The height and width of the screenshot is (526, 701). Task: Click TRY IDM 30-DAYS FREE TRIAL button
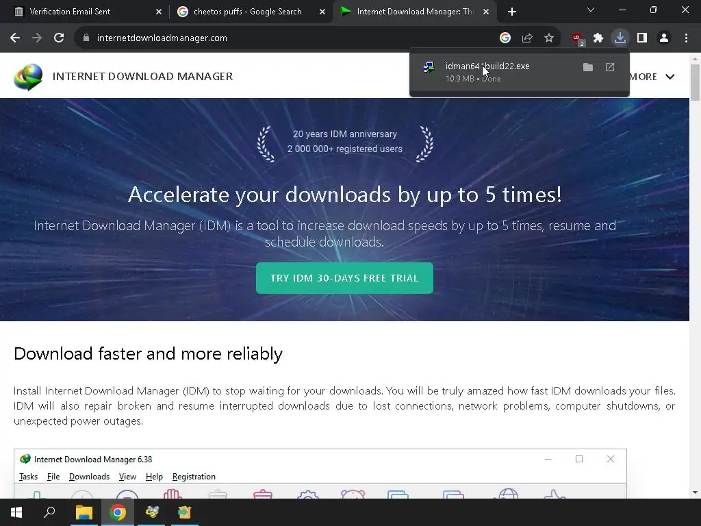click(345, 278)
